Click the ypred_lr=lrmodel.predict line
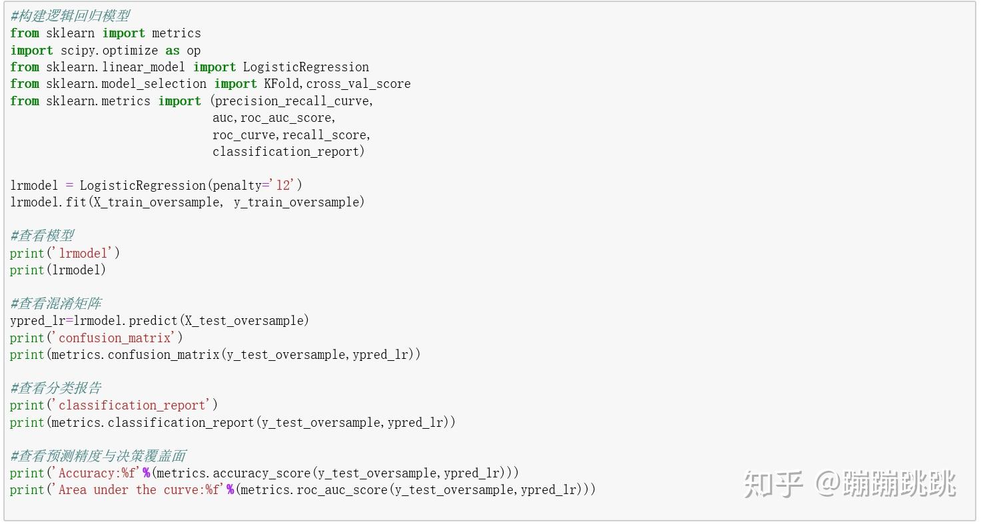The height and width of the screenshot is (524, 981). tap(160, 321)
